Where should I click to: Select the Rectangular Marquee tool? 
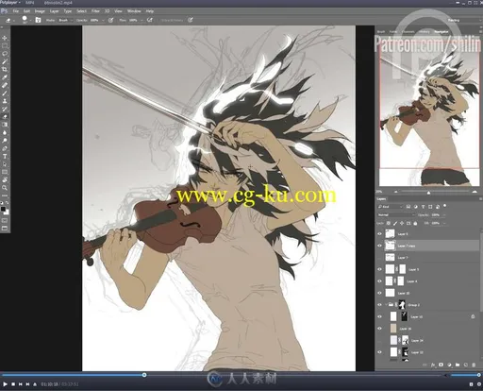click(5, 46)
